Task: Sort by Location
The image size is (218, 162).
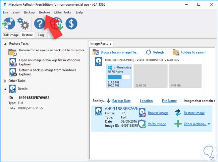Action: click(146, 101)
